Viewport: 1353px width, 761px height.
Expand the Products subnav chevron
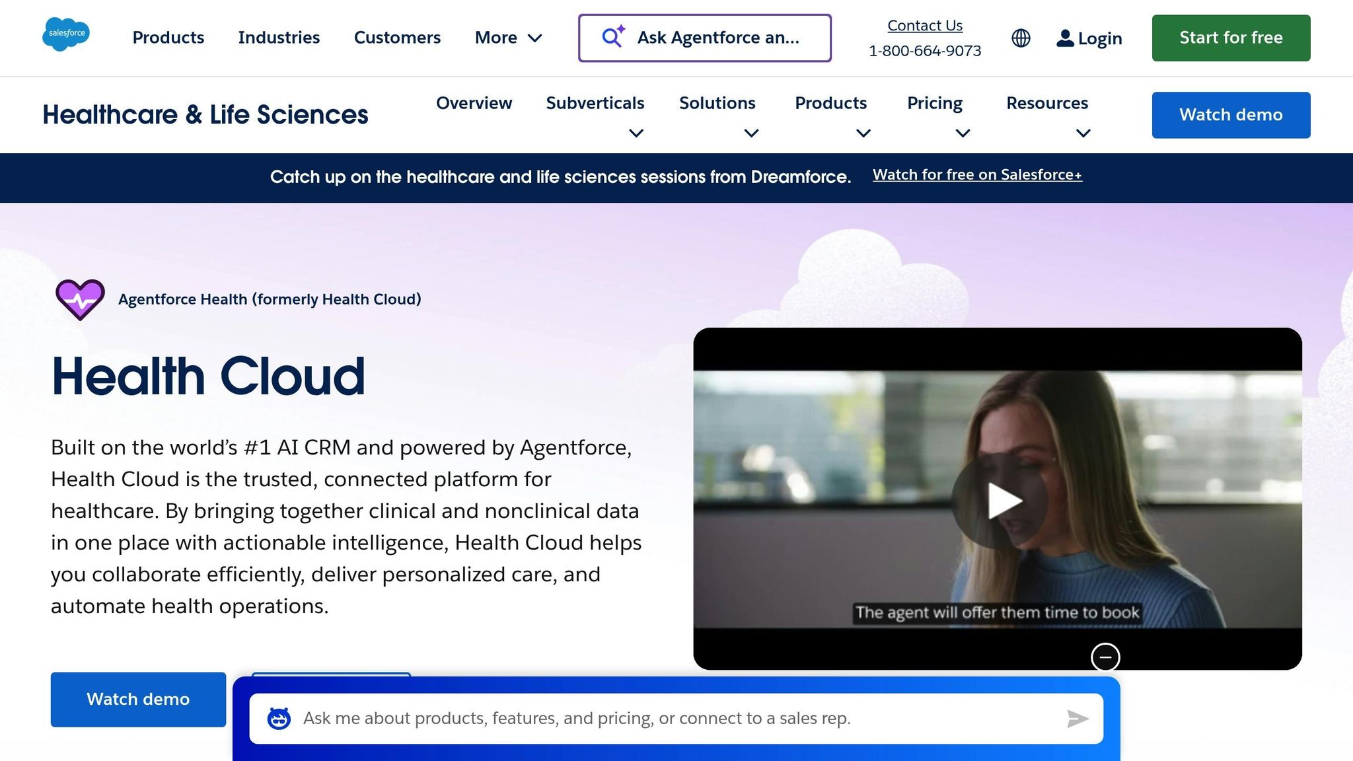click(863, 133)
